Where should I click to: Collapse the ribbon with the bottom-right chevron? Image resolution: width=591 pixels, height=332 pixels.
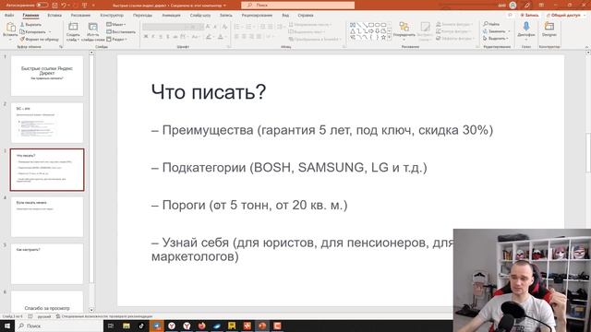click(x=586, y=47)
